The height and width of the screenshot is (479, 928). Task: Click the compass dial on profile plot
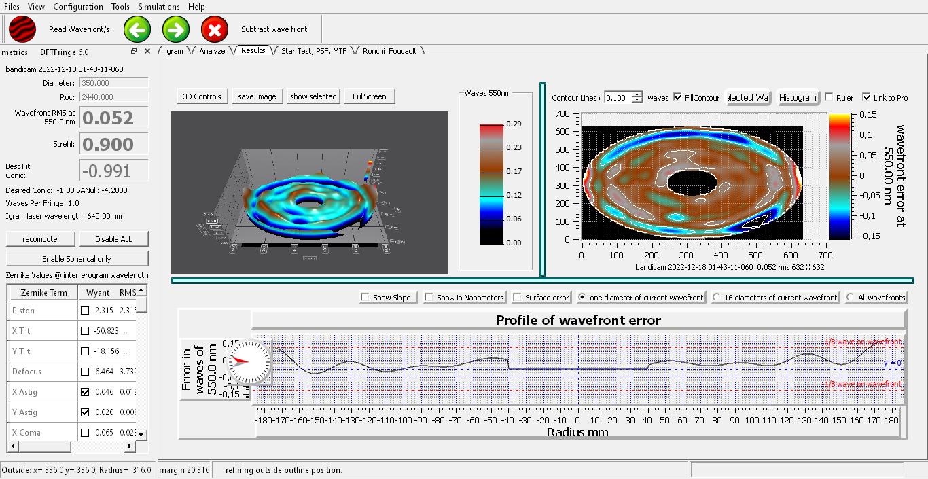pyautogui.click(x=243, y=361)
